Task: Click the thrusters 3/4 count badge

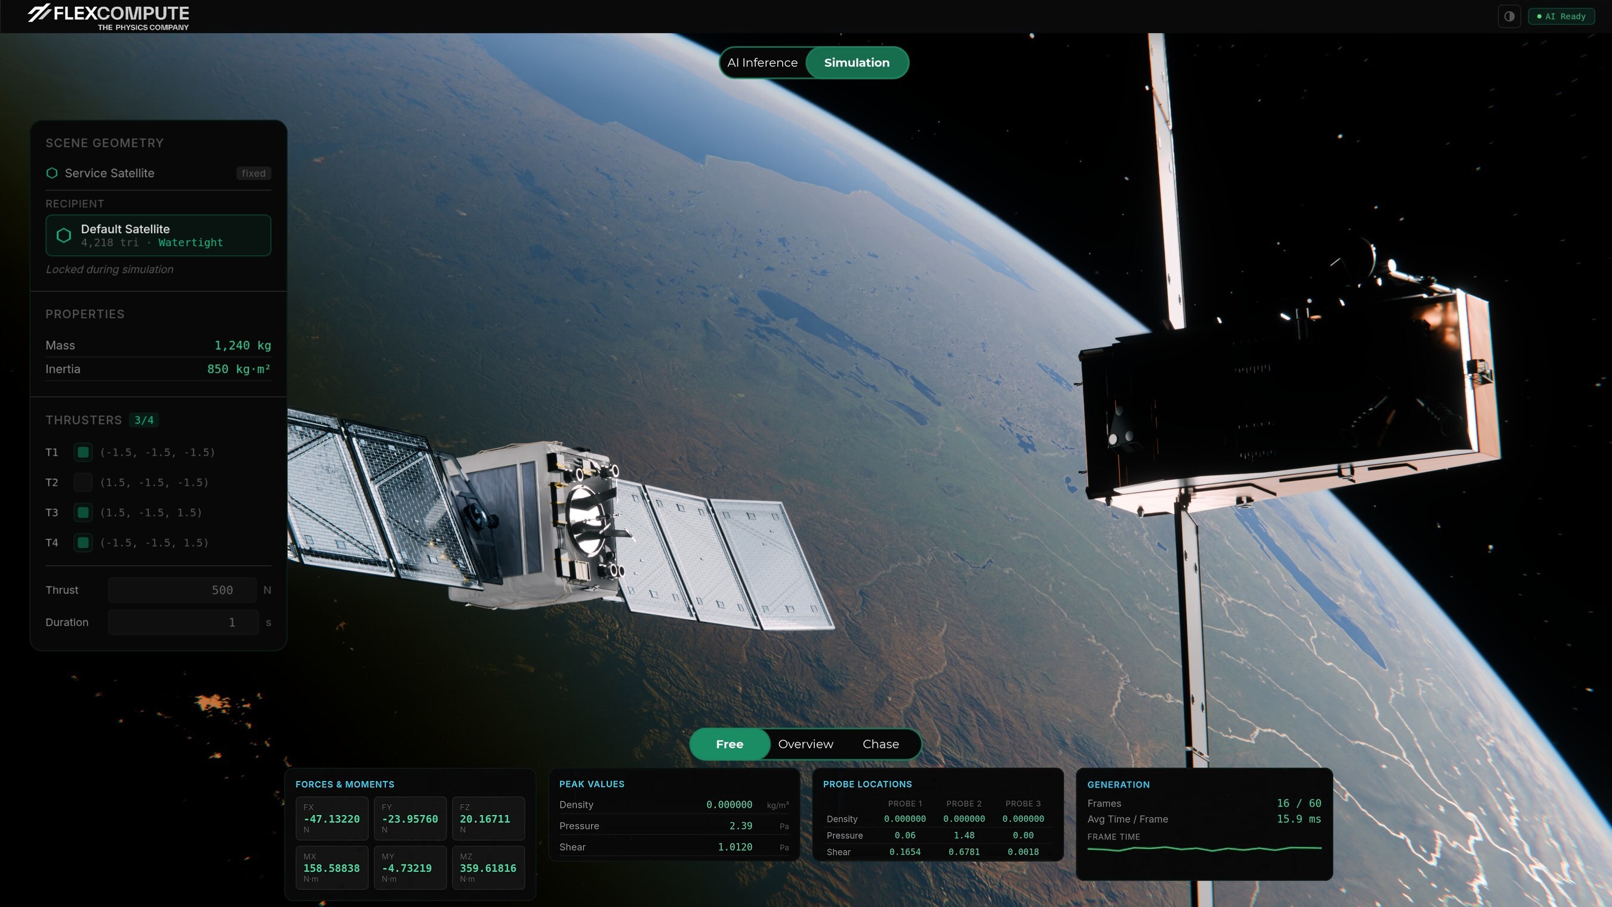Action: pyautogui.click(x=143, y=420)
